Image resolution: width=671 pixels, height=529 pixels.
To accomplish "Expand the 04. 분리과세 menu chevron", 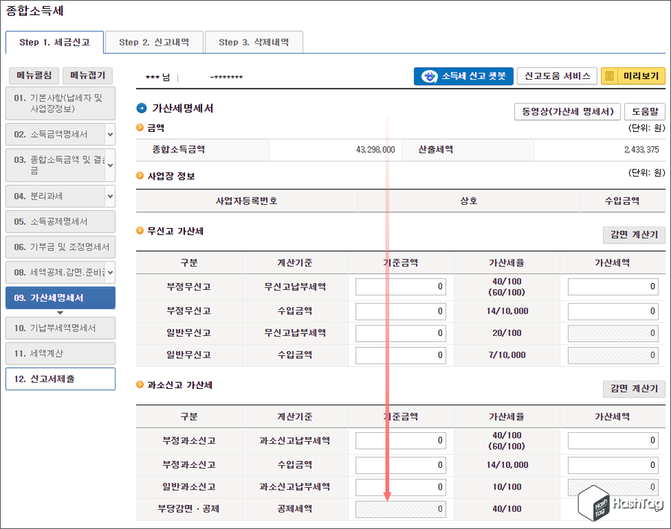I will click(110, 196).
